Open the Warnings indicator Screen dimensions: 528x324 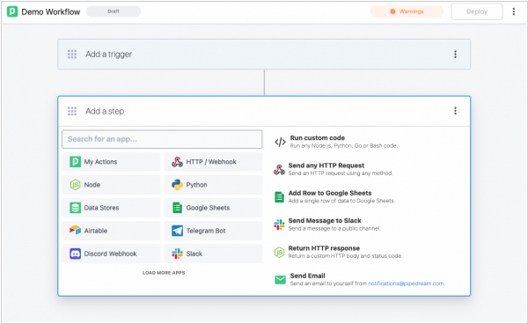pyautogui.click(x=407, y=11)
